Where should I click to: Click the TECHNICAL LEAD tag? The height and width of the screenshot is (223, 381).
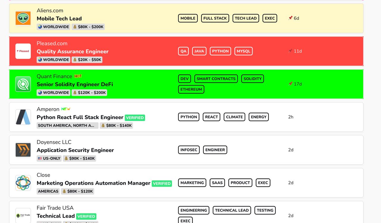click(232, 210)
